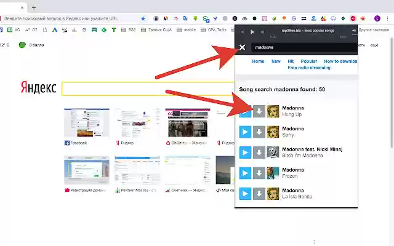The image size is (394, 246).
Task: Download Madonna's Hung Up
Action: (259, 111)
